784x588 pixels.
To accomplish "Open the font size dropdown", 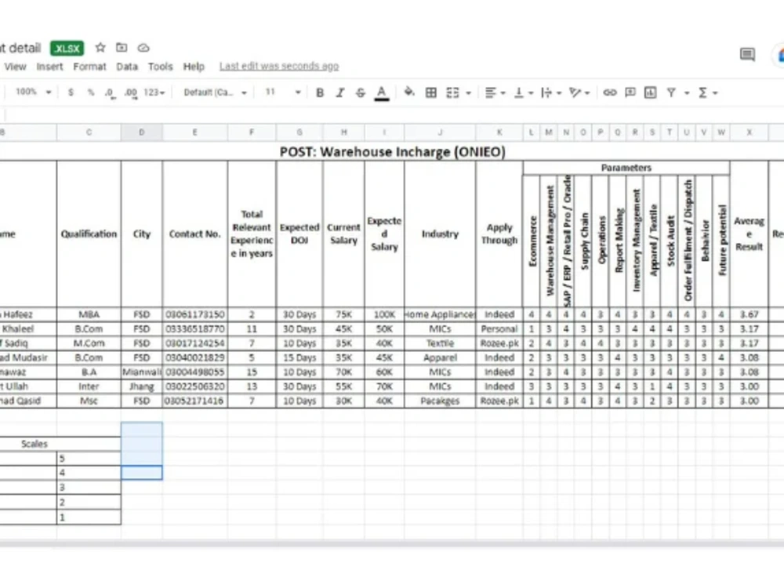I will [282, 92].
